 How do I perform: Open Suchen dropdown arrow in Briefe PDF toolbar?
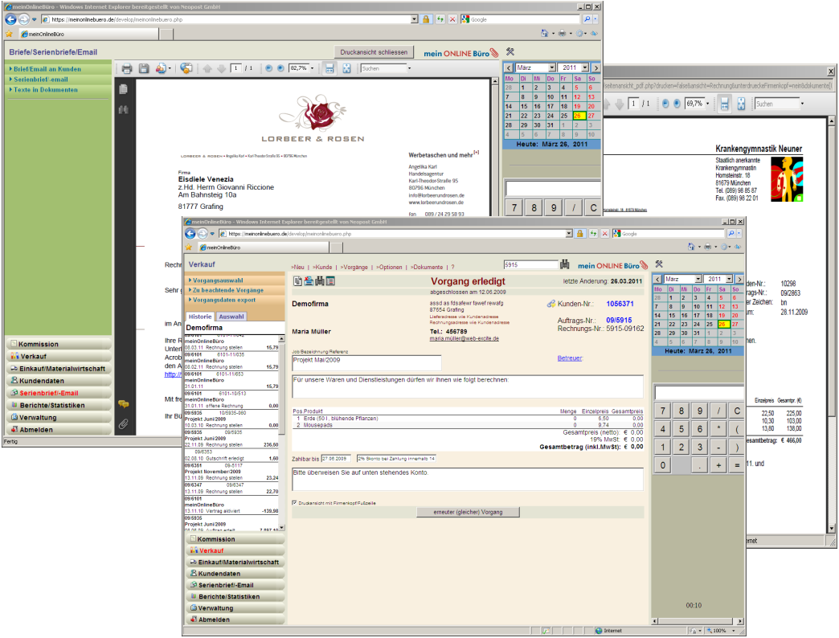click(x=409, y=68)
